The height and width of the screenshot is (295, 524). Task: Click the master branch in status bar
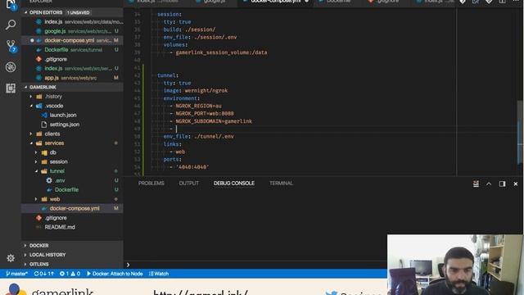pyautogui.click(x=16, y=274)
